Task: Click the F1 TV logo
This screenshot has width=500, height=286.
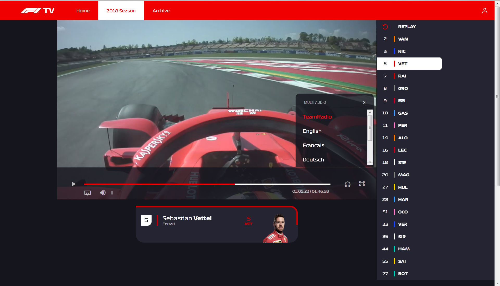Action: pos(37,11)
